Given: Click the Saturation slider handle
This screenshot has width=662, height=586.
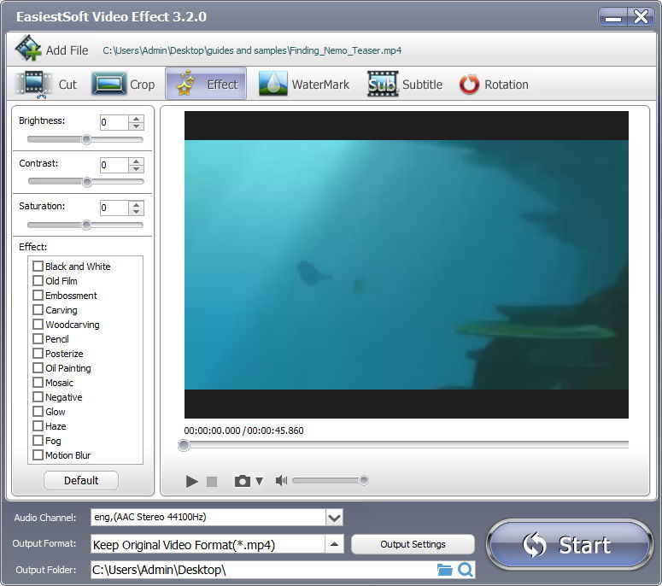Looking at the screenshot, I should coord(86,225).
